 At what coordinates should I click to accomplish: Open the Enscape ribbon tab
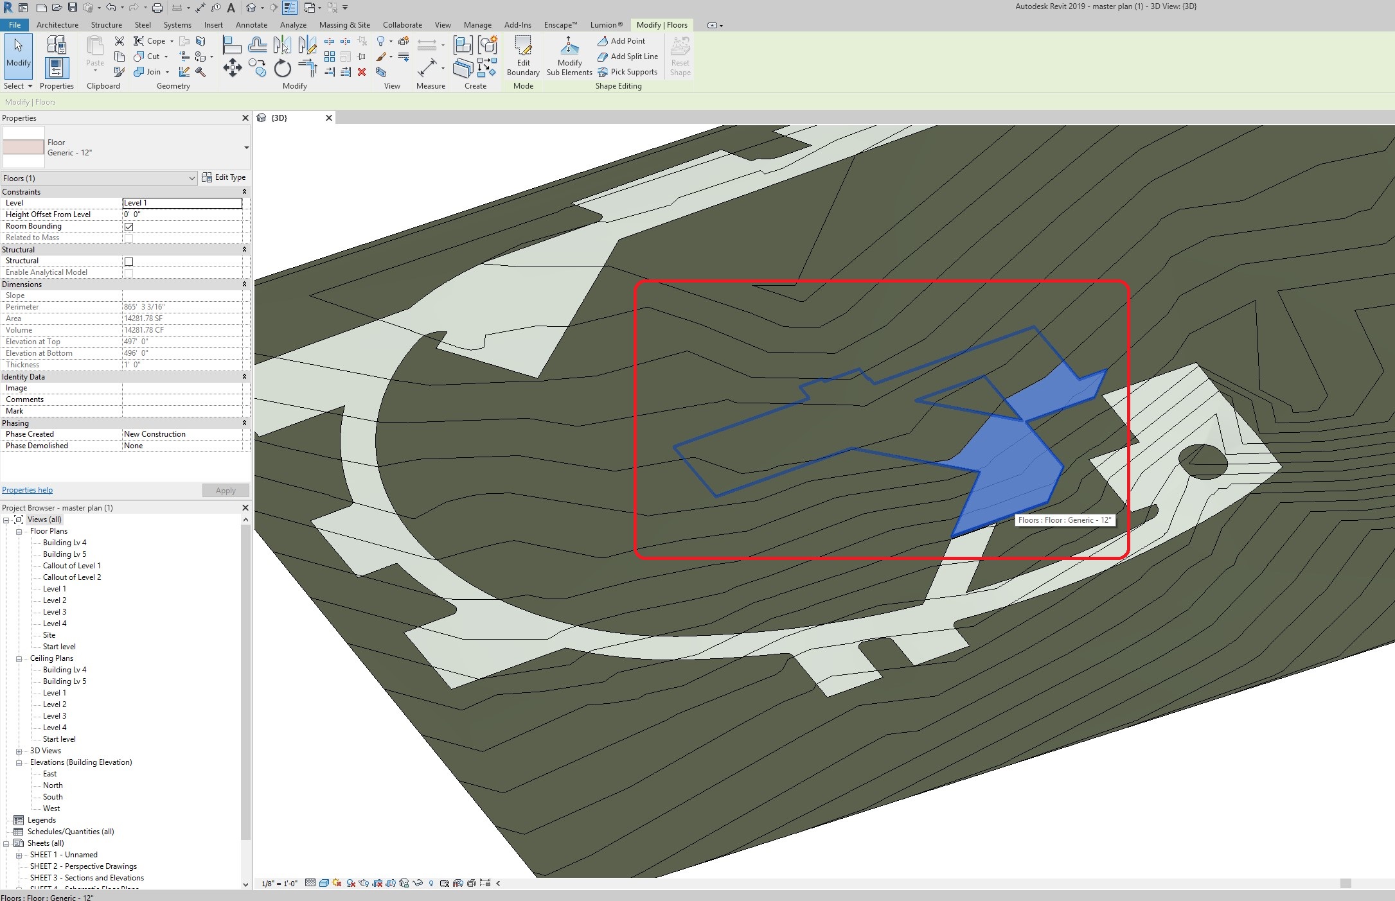(560, 25)
